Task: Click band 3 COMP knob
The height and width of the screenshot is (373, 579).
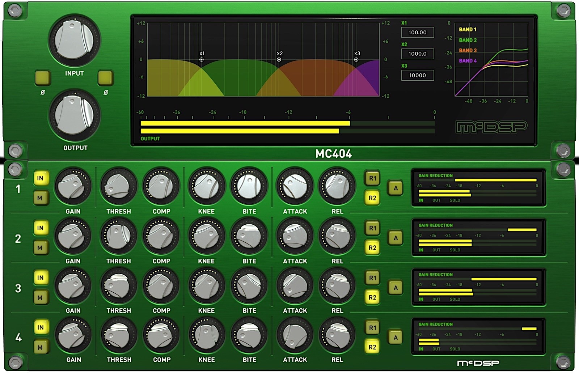Action: click(x=161, y=286)
